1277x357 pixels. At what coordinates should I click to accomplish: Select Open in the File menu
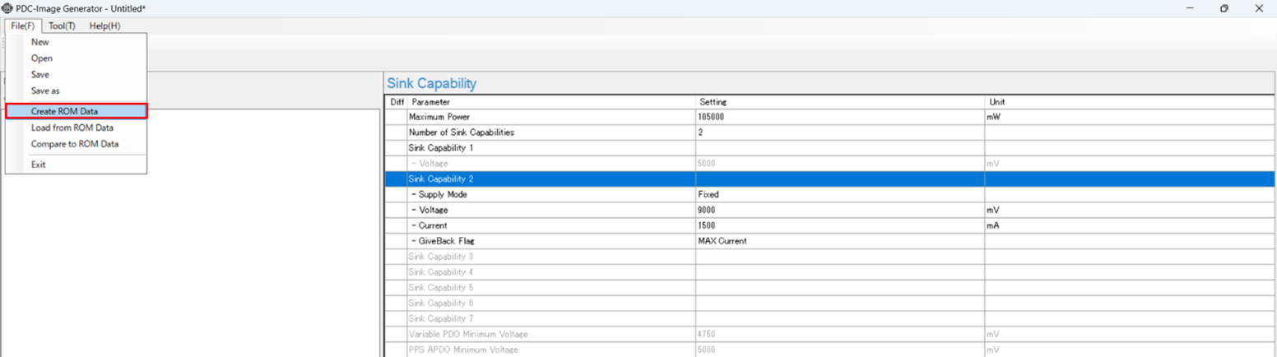pos(41,58)
